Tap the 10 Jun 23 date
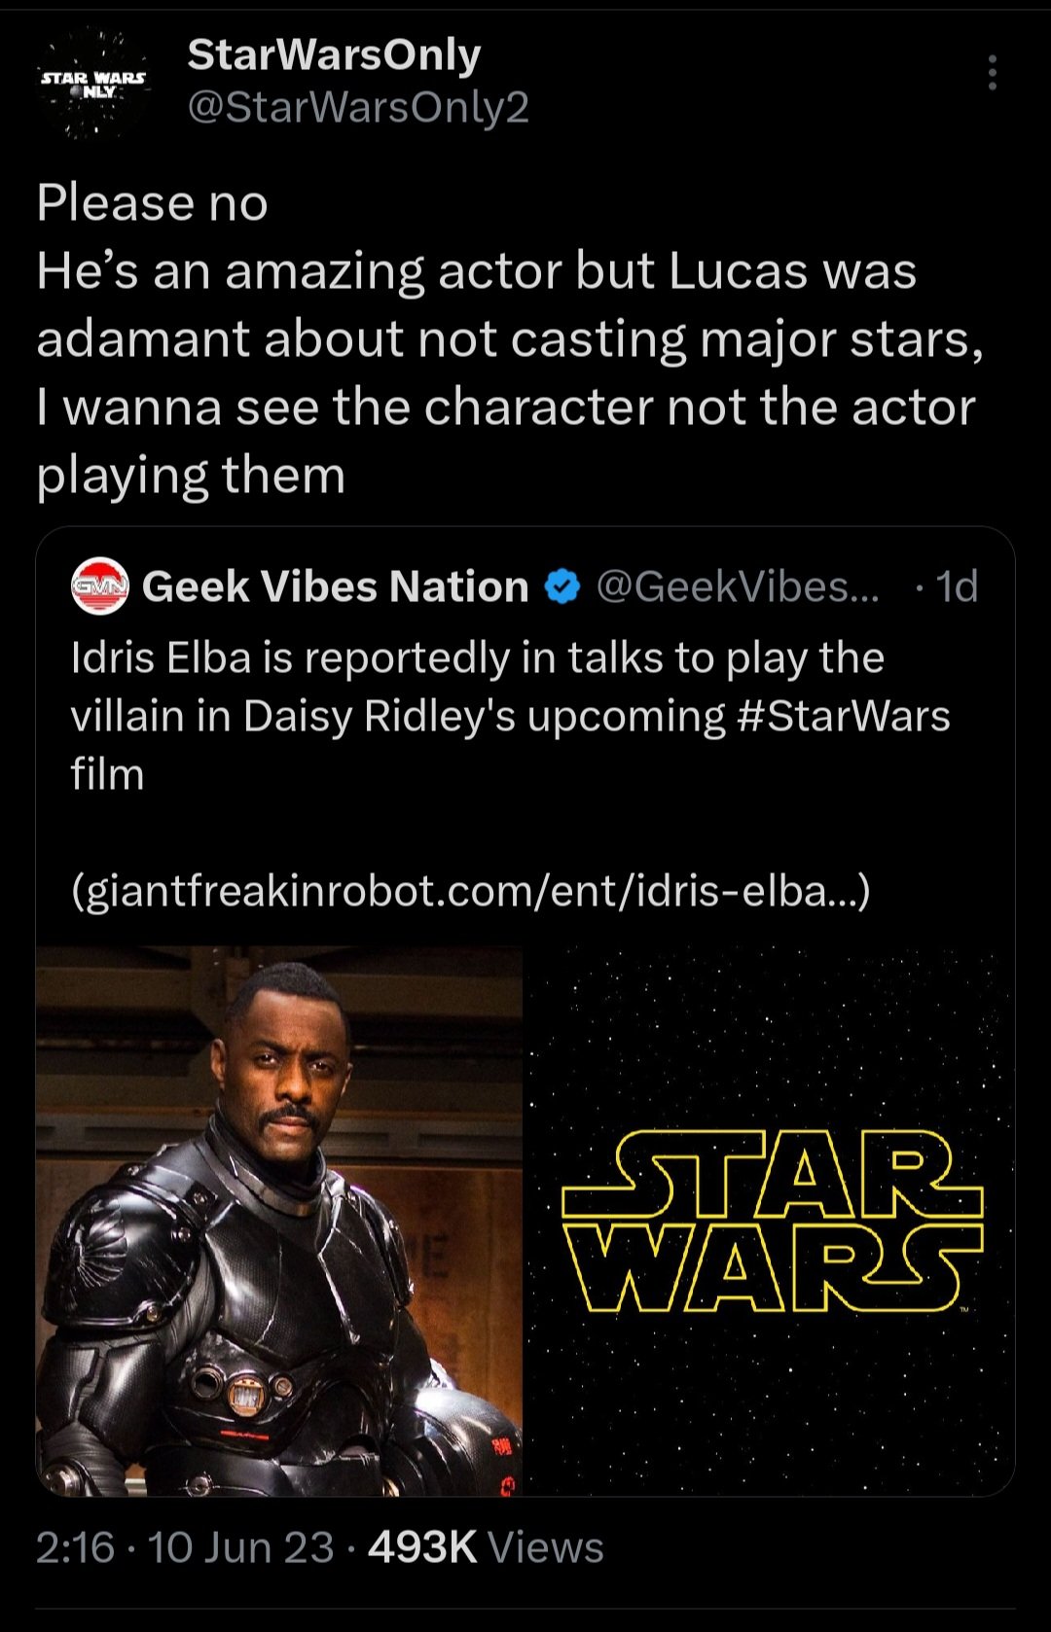This screenshot has width=1051, height=1632. [240, 1547]
